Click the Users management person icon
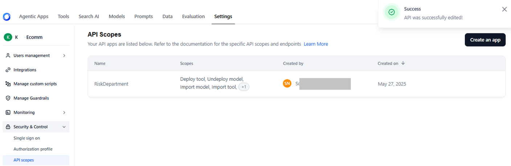Viewport: 511px width, 166px height. tap(8, 56)
